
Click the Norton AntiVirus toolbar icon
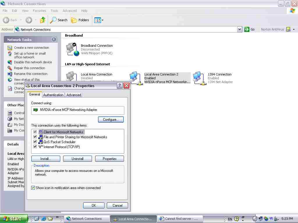pyautogui.click(x=288, y=29)
